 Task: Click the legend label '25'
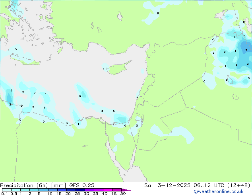(77, 193)
